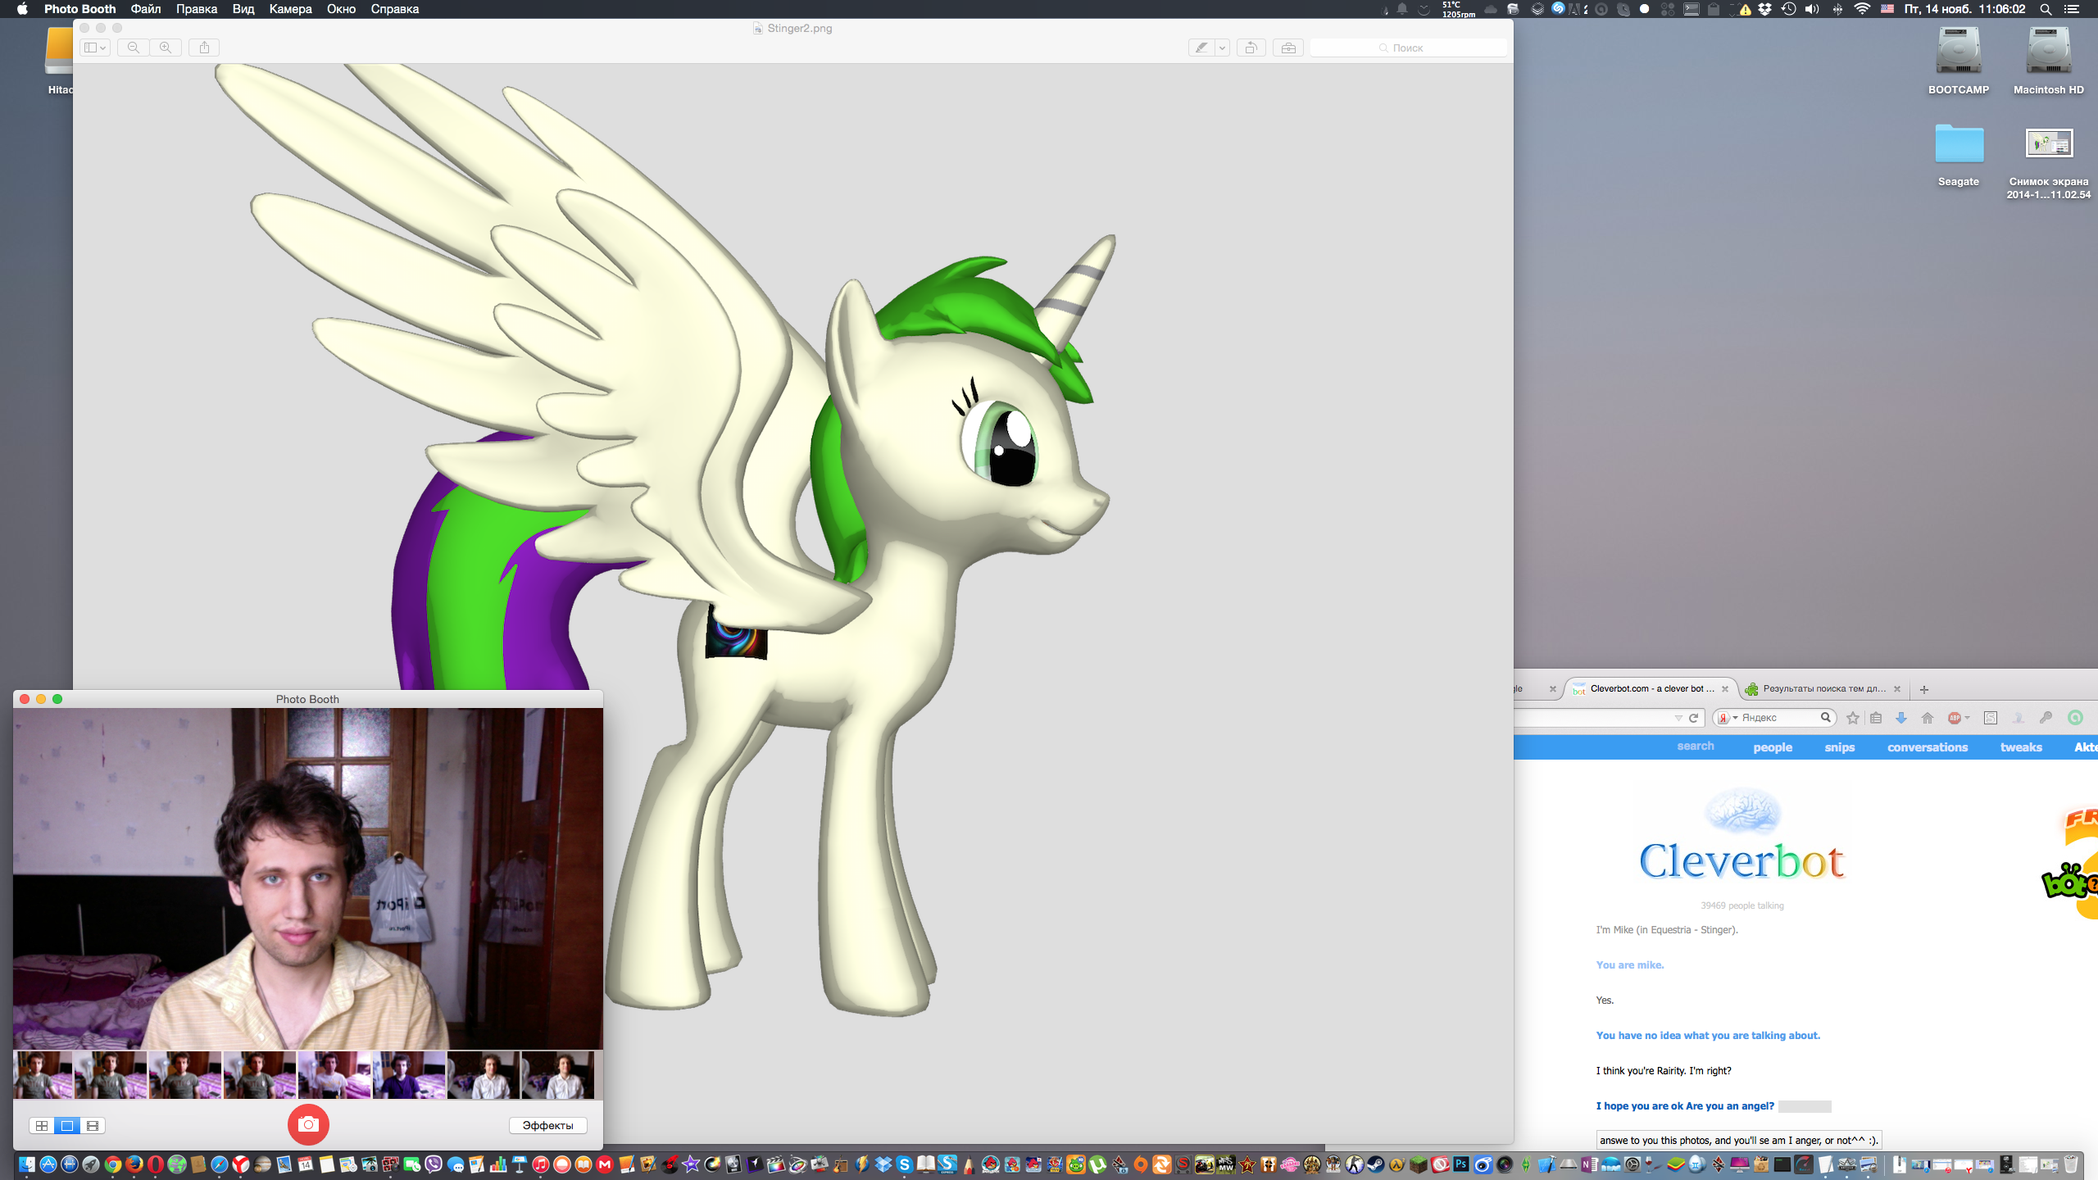Screen dimensions: 2098x1180
Task: Open the Wi-Fi status menu
Action: click(1862, 9)
